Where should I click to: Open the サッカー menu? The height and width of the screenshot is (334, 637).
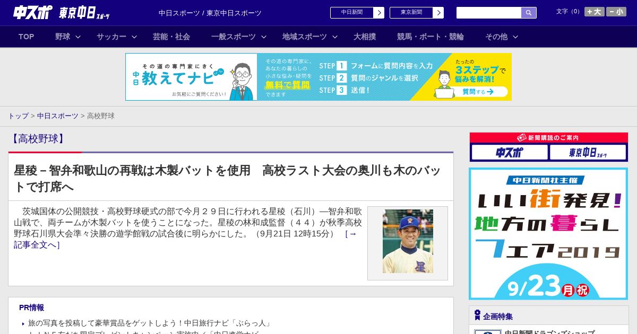click(x=111, y=37)
